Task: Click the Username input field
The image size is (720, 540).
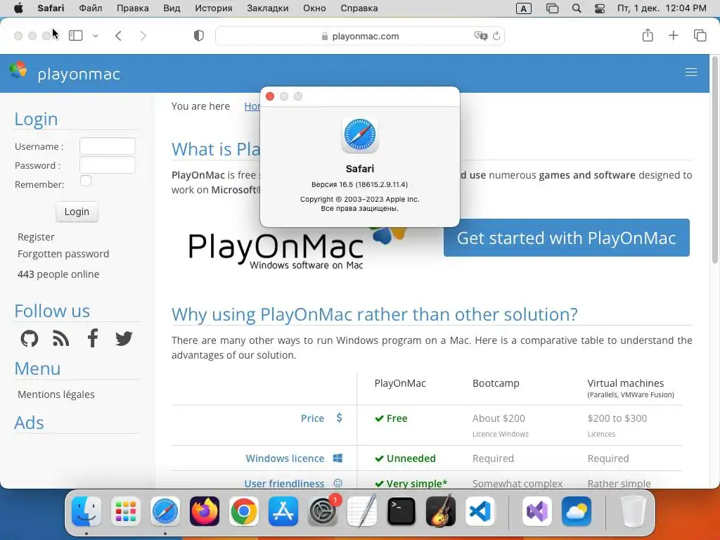Action: (108, 146)
